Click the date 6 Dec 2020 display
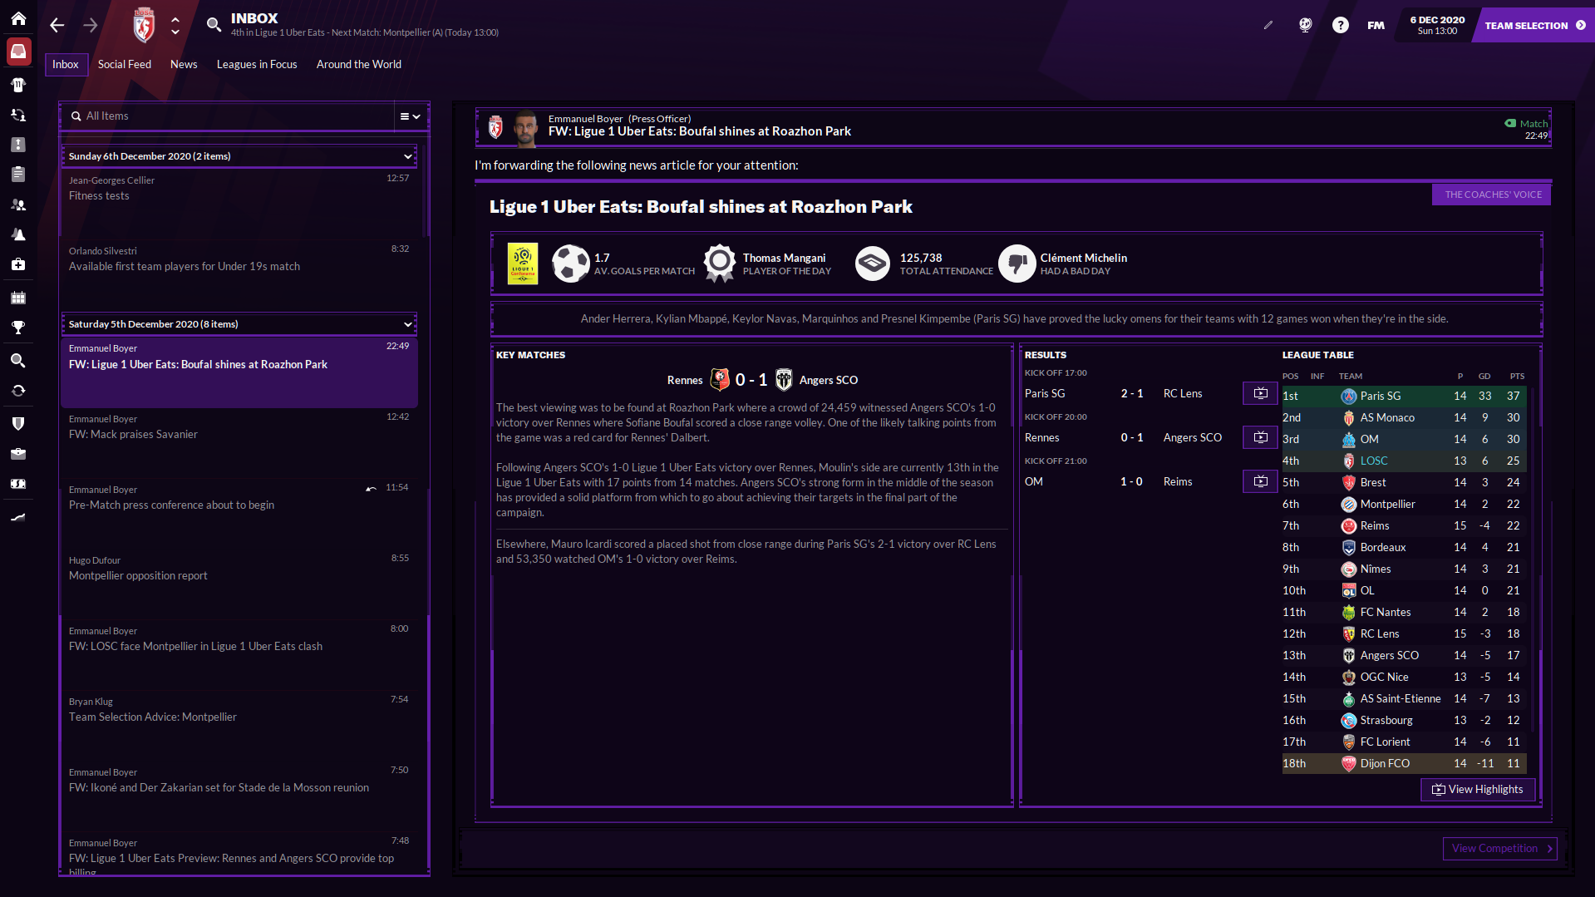Screen dimensions: 1595x897 tap(1437, 25)
